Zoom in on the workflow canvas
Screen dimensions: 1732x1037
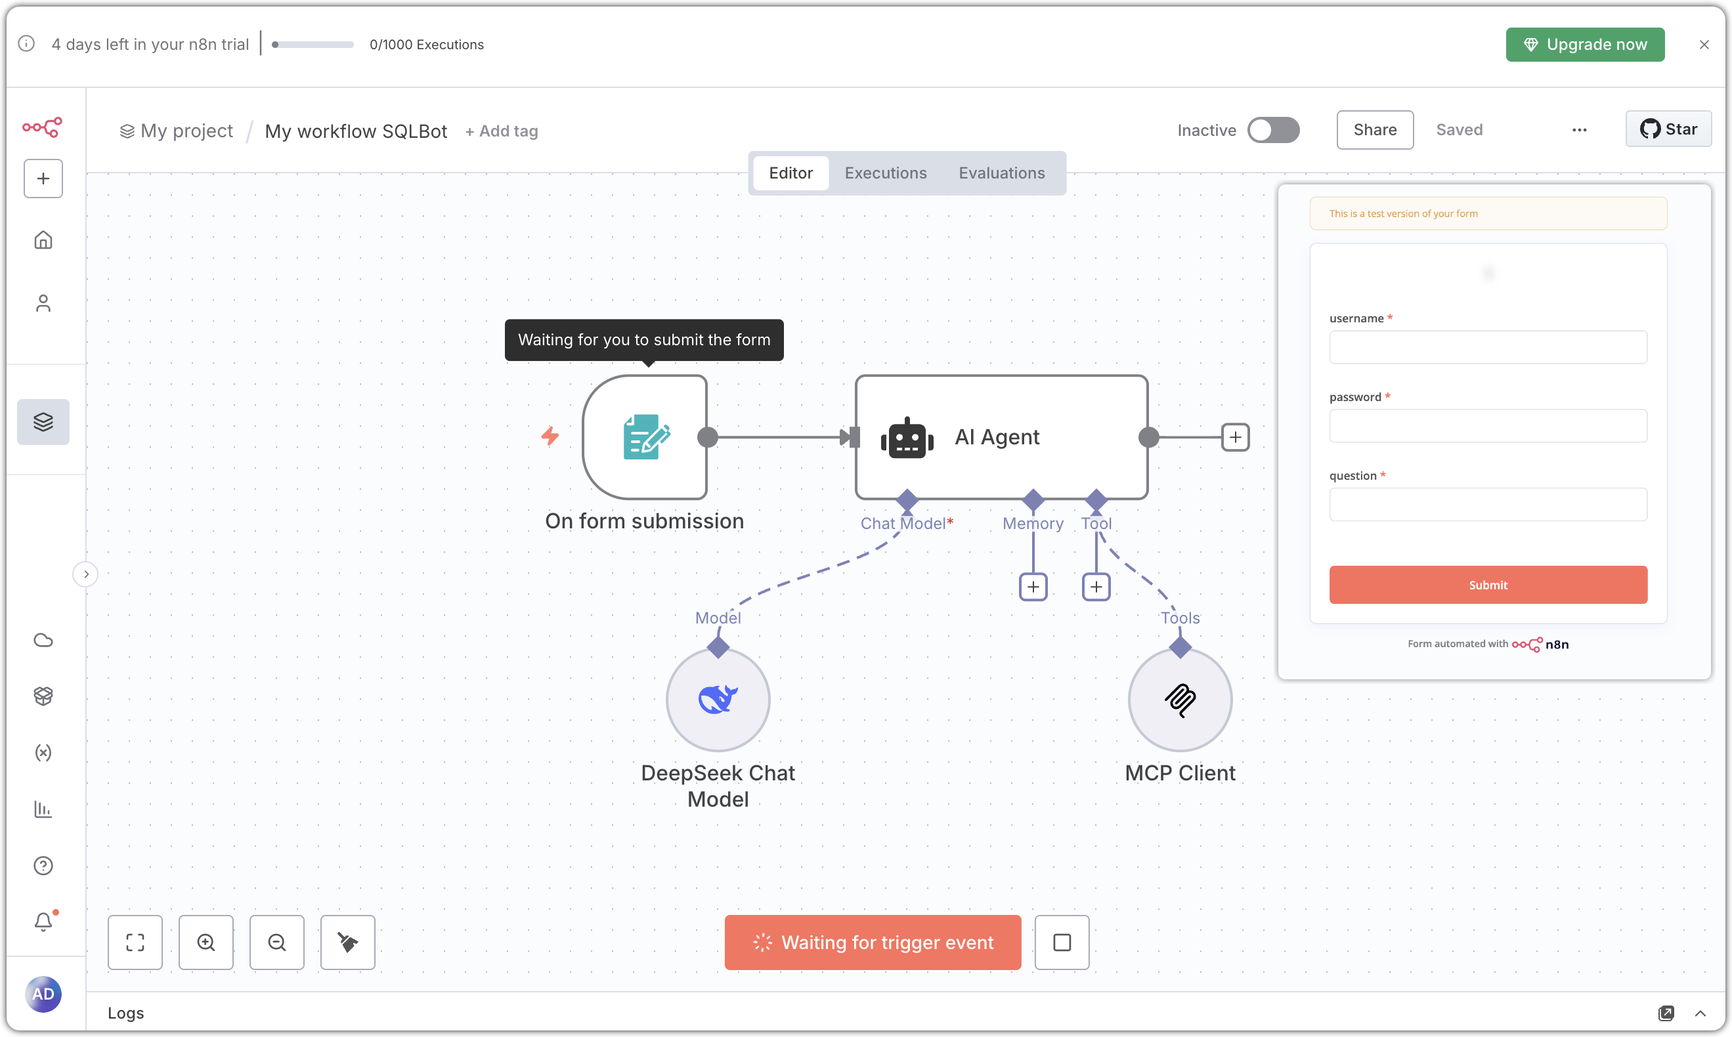point(206,942)
